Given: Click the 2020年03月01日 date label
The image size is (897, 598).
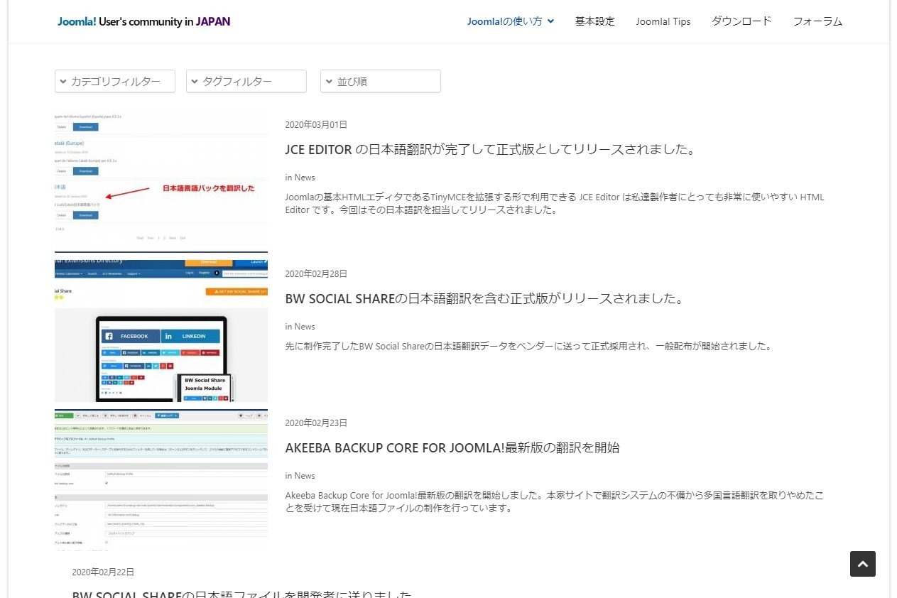Looking at the screenshot, I should click(316, 124).
